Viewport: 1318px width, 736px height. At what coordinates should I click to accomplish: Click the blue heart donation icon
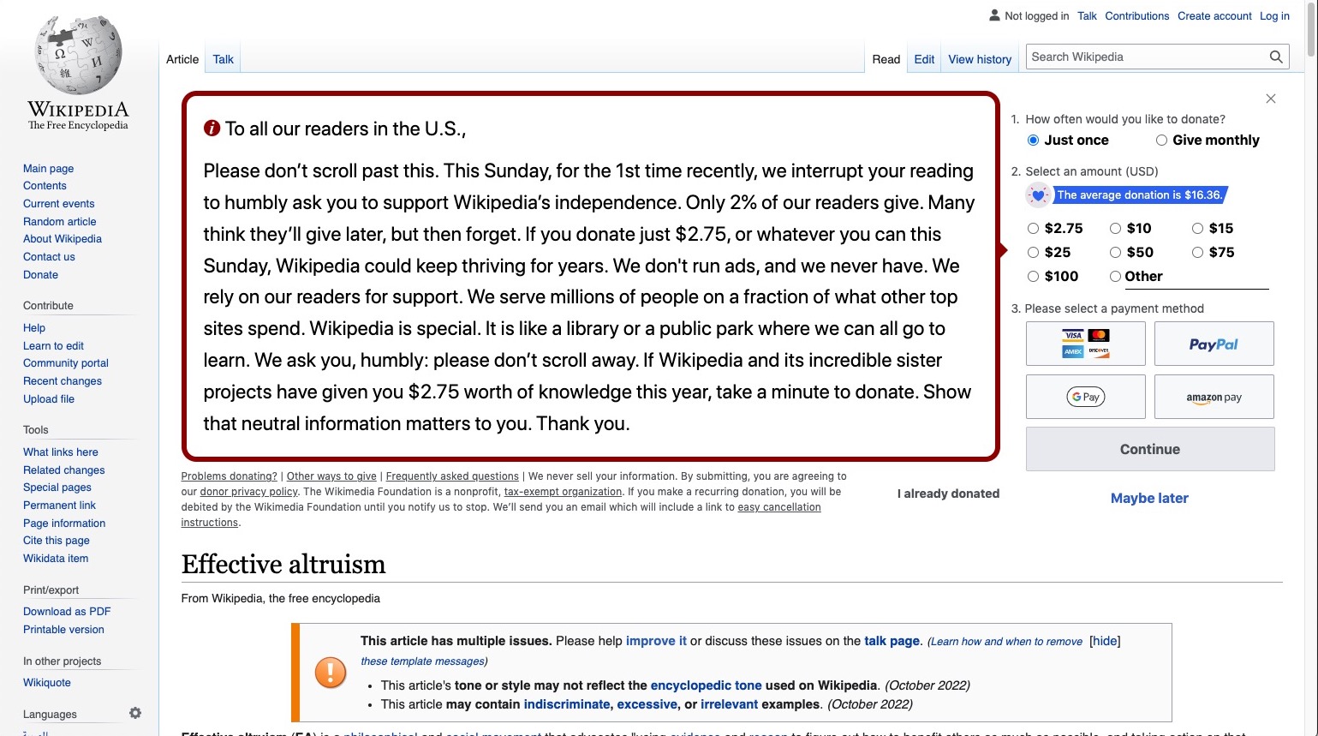coord(1038,195)
